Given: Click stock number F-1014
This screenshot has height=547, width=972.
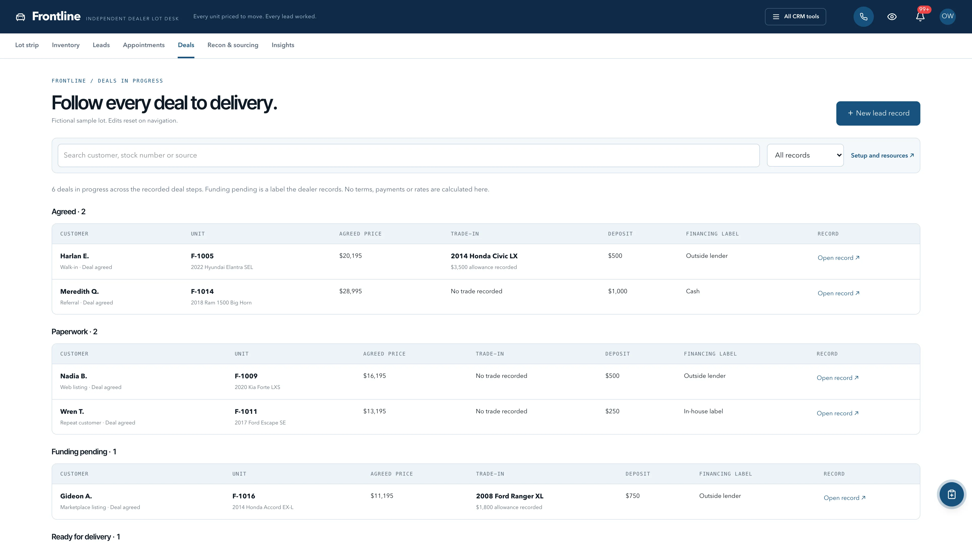Looking at the screenshot, I should [202, 291].
